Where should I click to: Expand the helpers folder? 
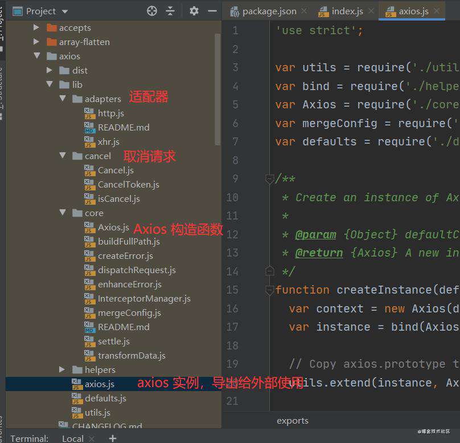(62, 369)
